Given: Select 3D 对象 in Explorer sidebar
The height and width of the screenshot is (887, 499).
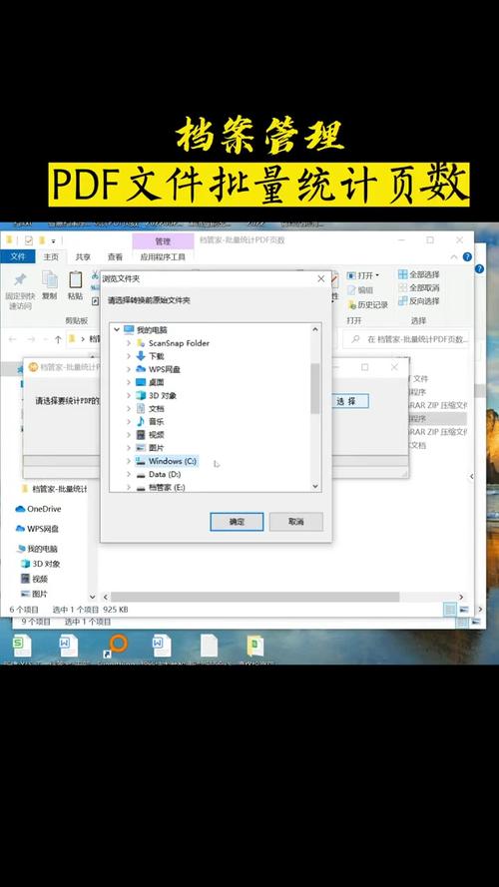Looking at the screenshot, I should tap(40, 564).
